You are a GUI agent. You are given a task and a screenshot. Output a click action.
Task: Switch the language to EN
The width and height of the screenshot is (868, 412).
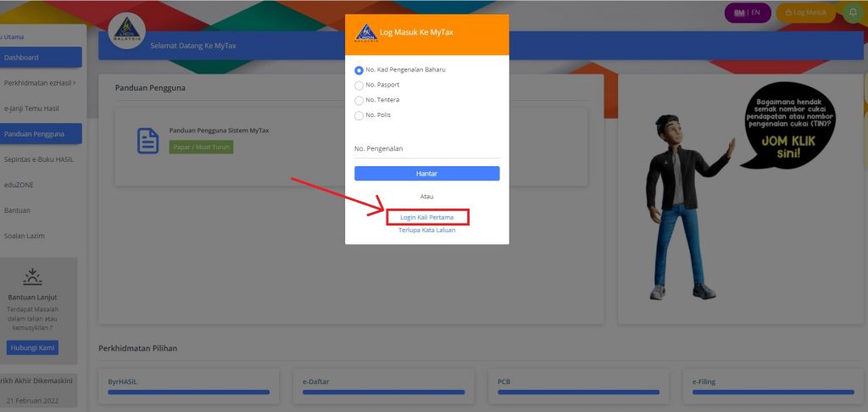coord(755,13)
